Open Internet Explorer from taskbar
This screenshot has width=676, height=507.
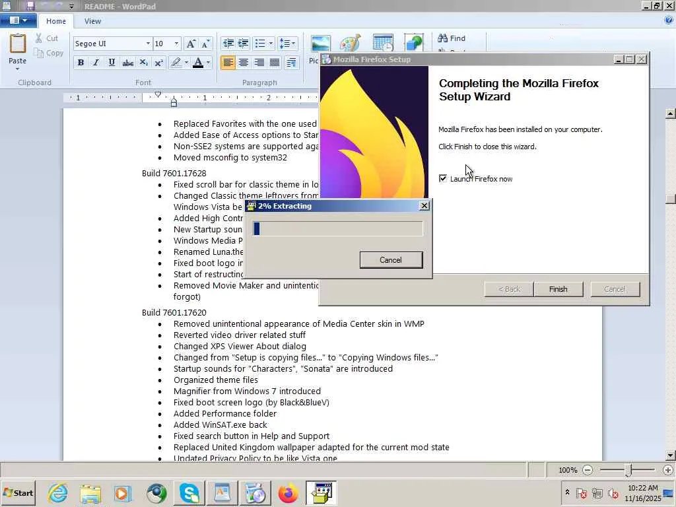[x=58, y=492]
